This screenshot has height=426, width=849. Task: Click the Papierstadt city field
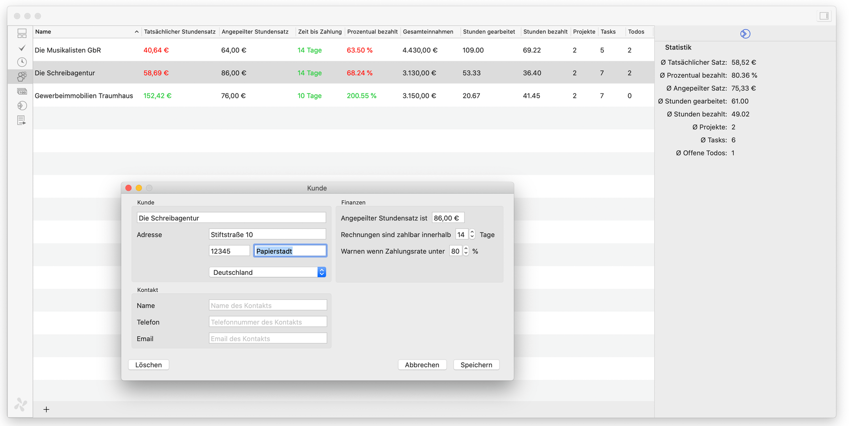[290, 251]
